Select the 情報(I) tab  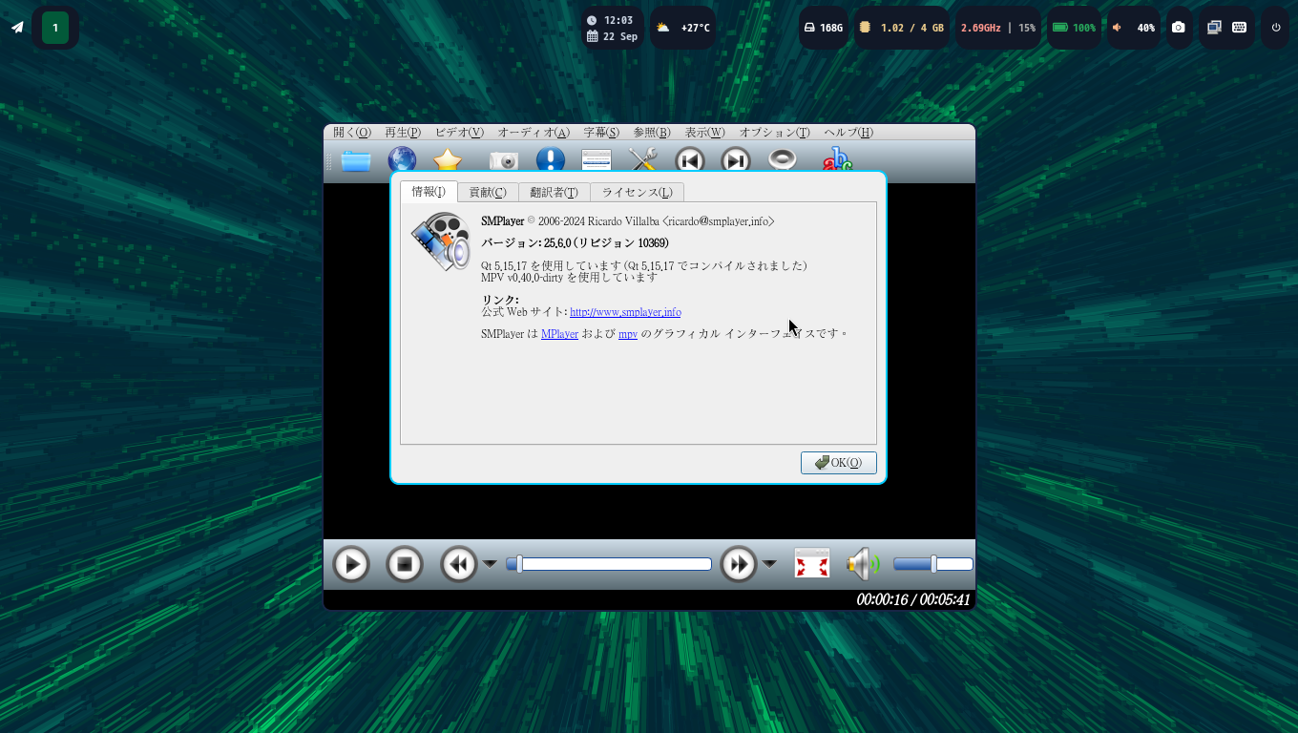click(x=429, y=192)
